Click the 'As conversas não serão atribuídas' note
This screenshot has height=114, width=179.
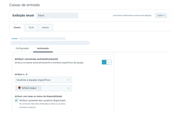42,105
